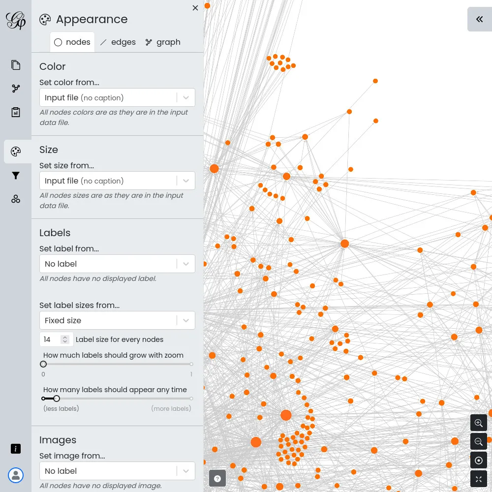Reset the graph view with center button
Screen dimensions: 492x492
pos(479,461)
